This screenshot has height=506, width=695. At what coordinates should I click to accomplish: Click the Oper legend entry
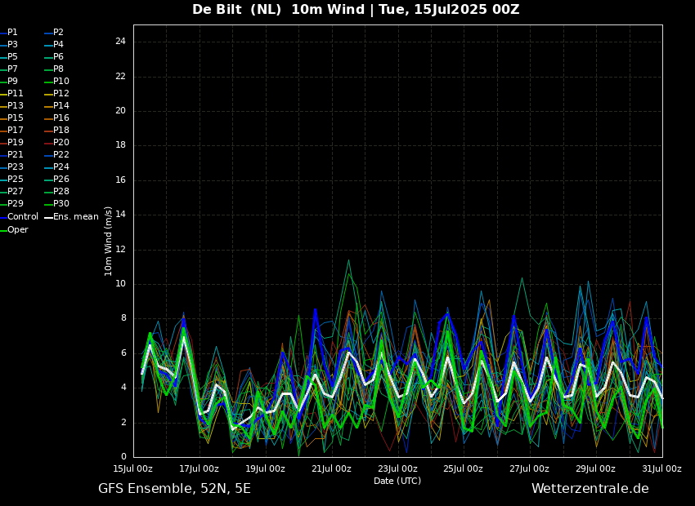pos(15,229)
